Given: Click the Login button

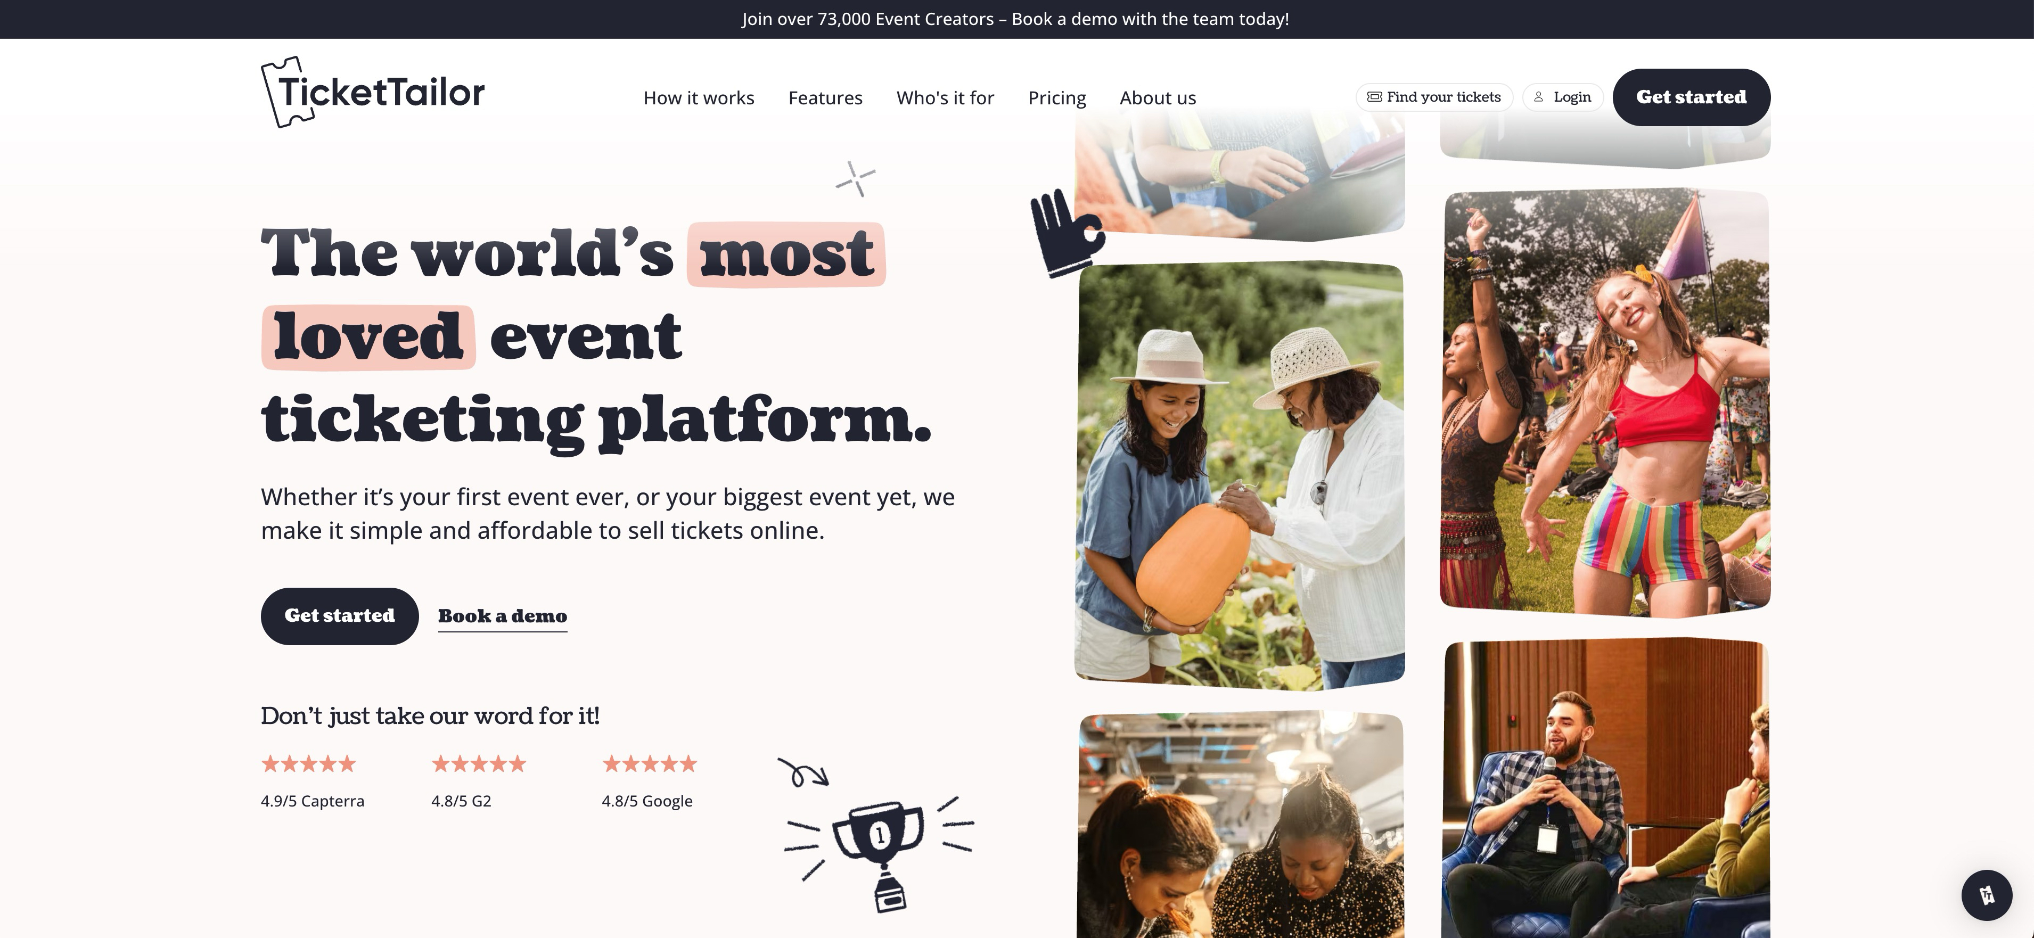Looking at the screenshot, I should tap(1563, 97).
